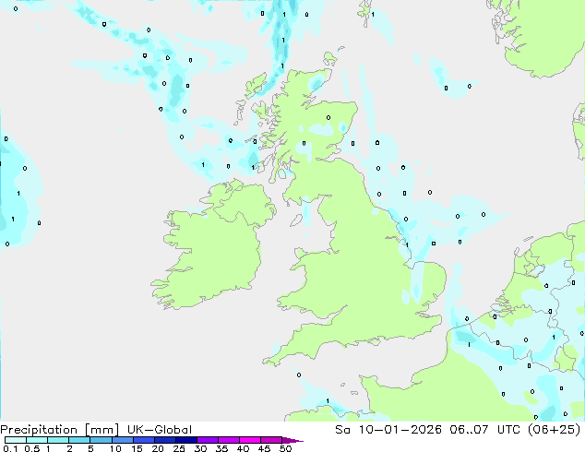Click the word "Precipitation" in the title
The width and height of the screenshot is (585, 452).
39,430
